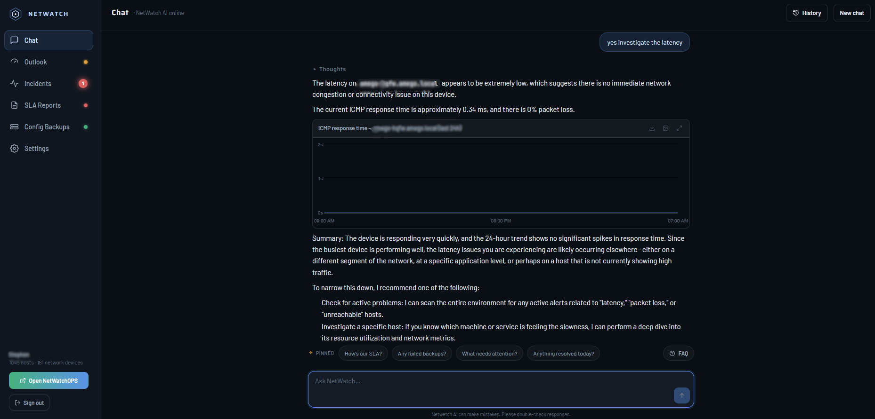Expand the ICMP chart to fullscreen
The height and width of the screenshot is (419, 875).
[x=679, y=128]
